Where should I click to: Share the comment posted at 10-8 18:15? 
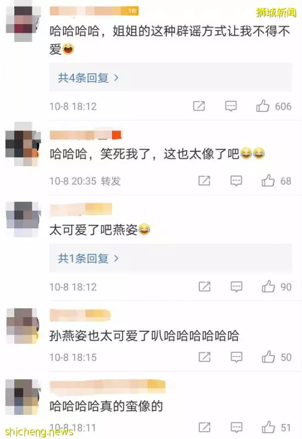pyautogui.click(x=204, y=357)
